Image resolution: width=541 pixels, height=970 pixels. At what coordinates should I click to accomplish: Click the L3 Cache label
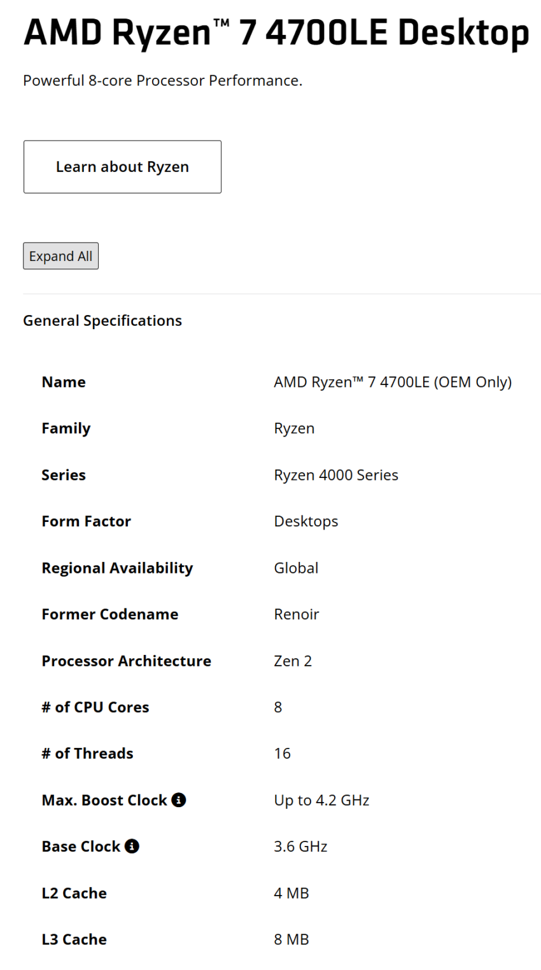[x=74, y=939]
